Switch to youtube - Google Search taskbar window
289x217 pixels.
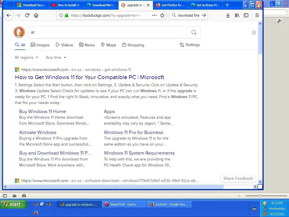[169, 204]
